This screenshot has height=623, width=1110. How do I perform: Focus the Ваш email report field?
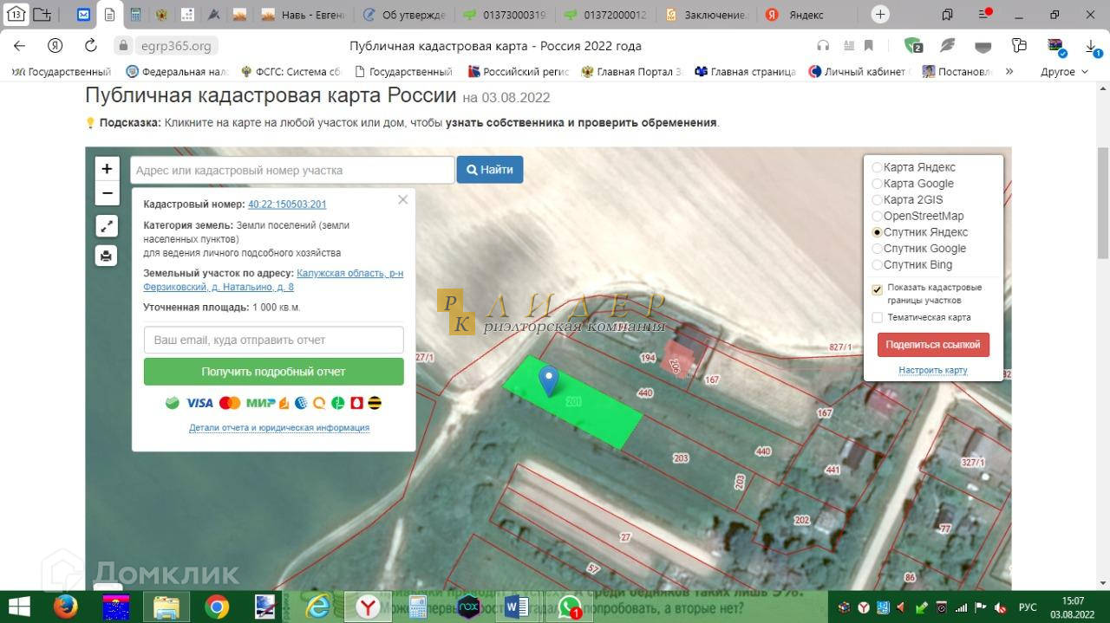273,341
